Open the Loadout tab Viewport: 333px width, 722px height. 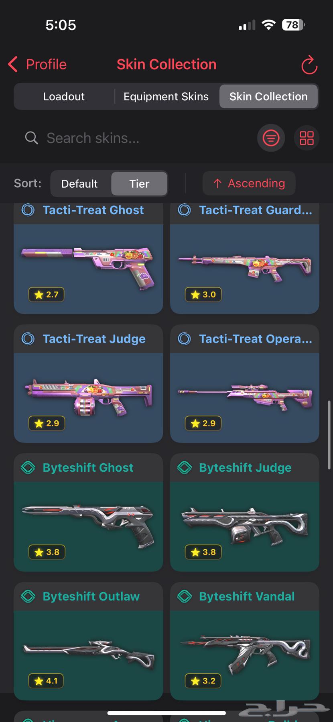click(x=64, y=97)
